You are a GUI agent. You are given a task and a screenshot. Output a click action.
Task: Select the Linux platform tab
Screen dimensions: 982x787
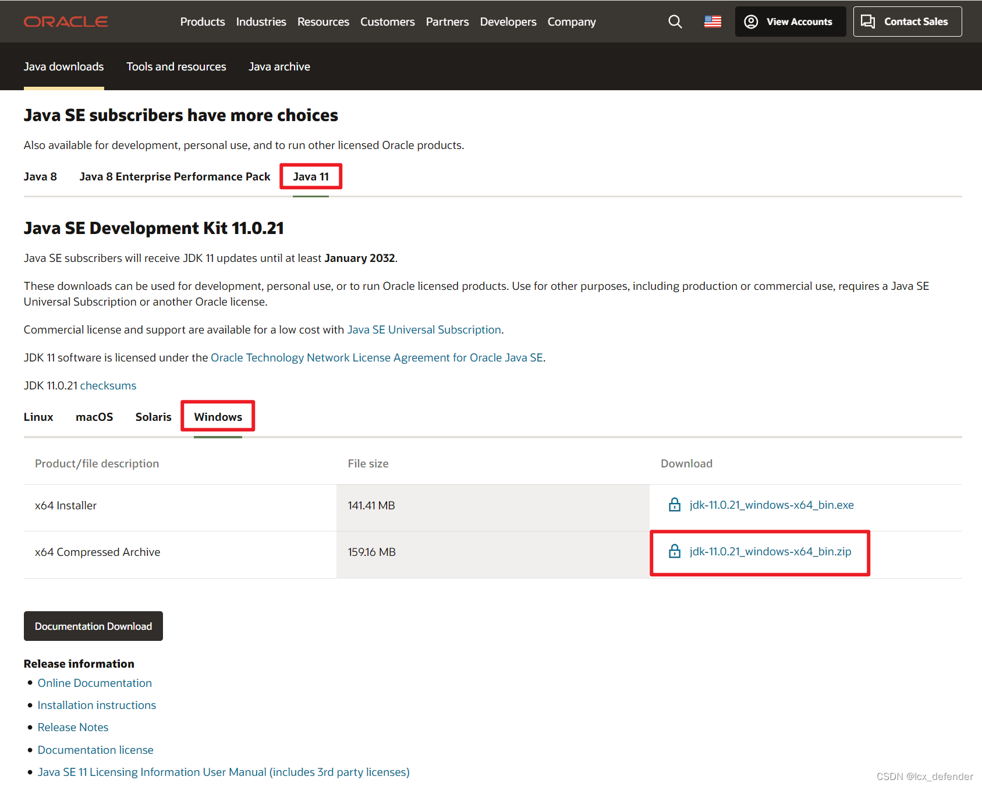pos(38,417)
